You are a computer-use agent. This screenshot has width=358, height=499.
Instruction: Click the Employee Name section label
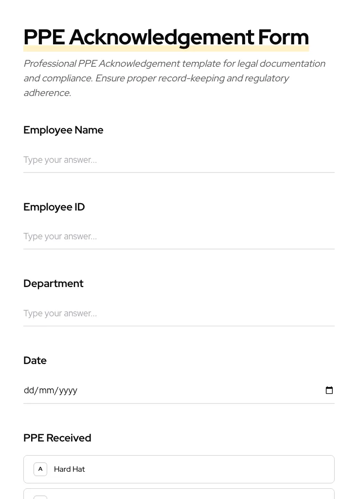(x=63, y=130)
